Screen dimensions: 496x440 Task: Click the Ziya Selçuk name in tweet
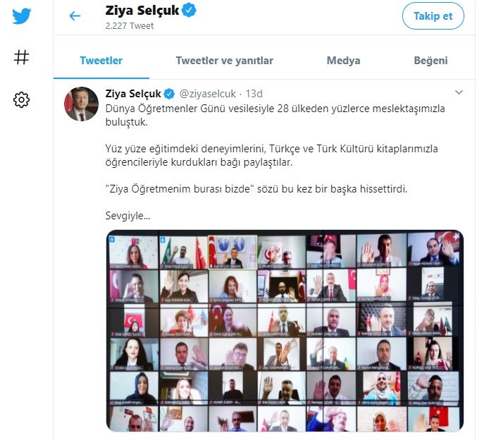point(133,94)
